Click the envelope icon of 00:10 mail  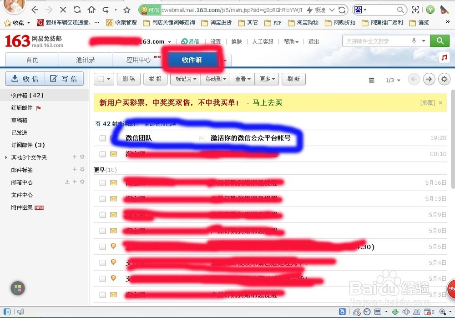click(x=113, y=154)
